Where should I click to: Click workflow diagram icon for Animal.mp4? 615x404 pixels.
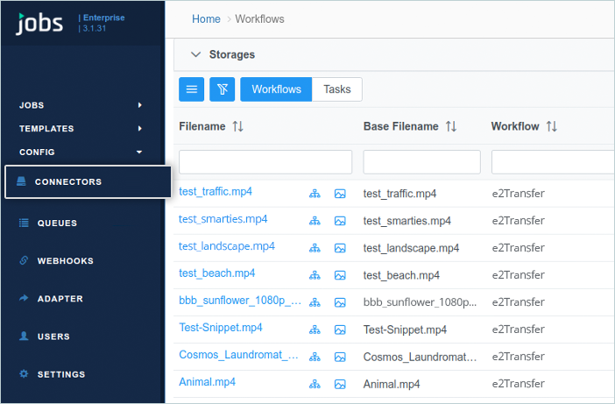click(x=315, y=384)
